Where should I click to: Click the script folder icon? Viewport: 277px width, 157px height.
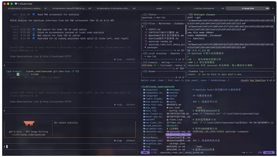[x=168, y=96]
